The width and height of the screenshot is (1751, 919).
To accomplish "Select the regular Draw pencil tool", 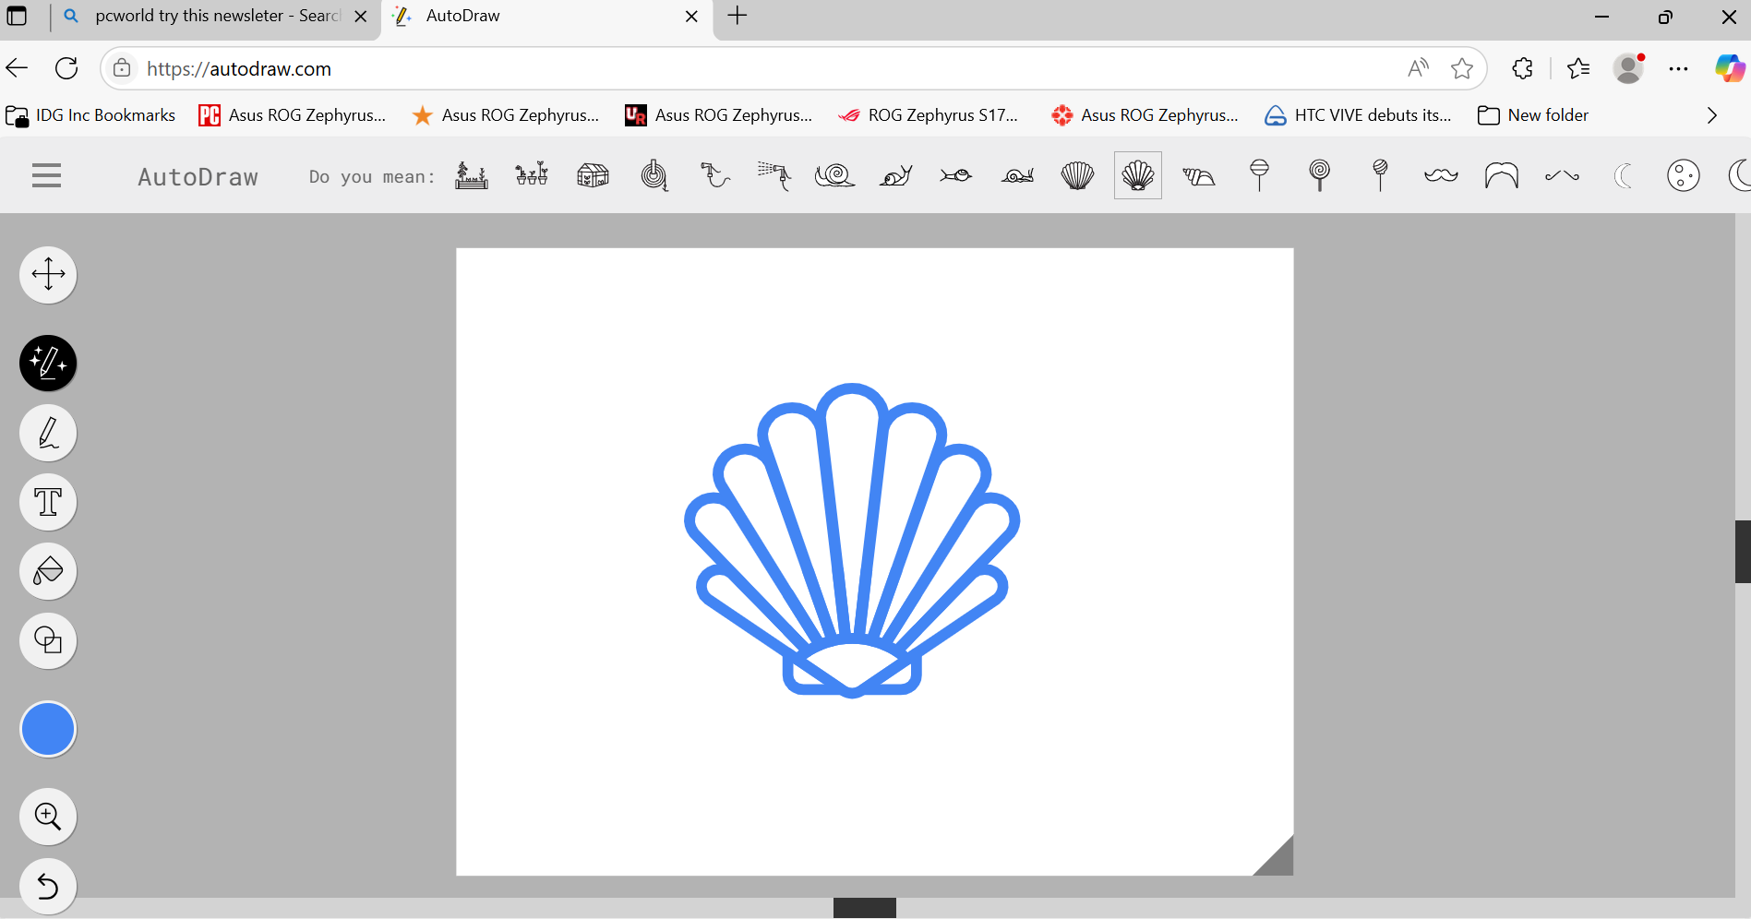I will (x=47, y=433).
